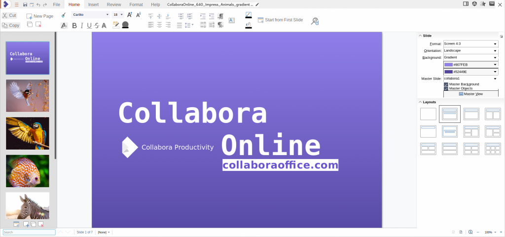This screenshot has height=237, width=505.
Task: Click the delete page icon in the toolbar
Action: pyautogui.click(x=38, y=25)
